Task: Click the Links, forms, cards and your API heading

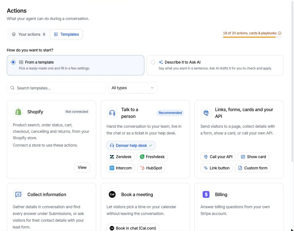Action: pos(244,113)
